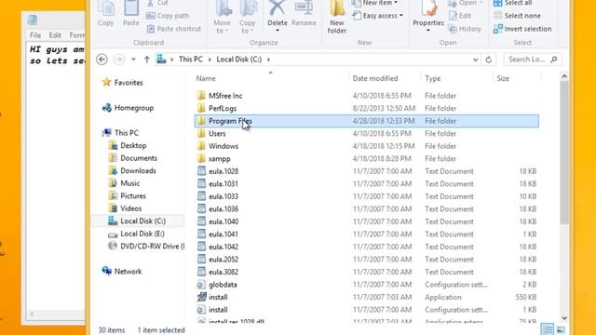Image resolution: width=596 pixels, height=335 pixels.
Task: Select the DVD/CD-RW Drive entry
Action: coord(146,246)
